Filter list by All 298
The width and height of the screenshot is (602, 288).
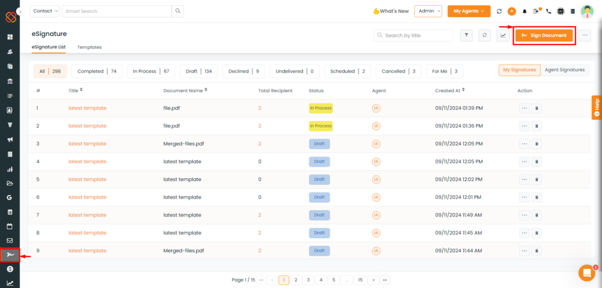tap(50, 71)
